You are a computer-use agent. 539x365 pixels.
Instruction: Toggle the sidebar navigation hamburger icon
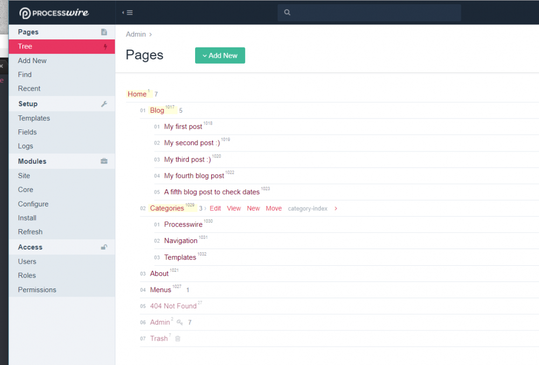point(127,12)
